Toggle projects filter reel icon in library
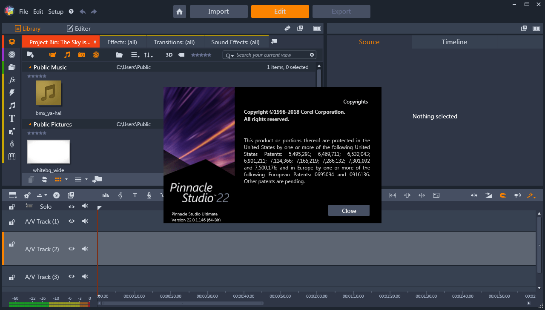The image size is (545, 310). click(x=96, y=55)
